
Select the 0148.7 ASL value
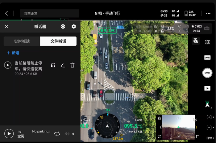coord(136,132)
